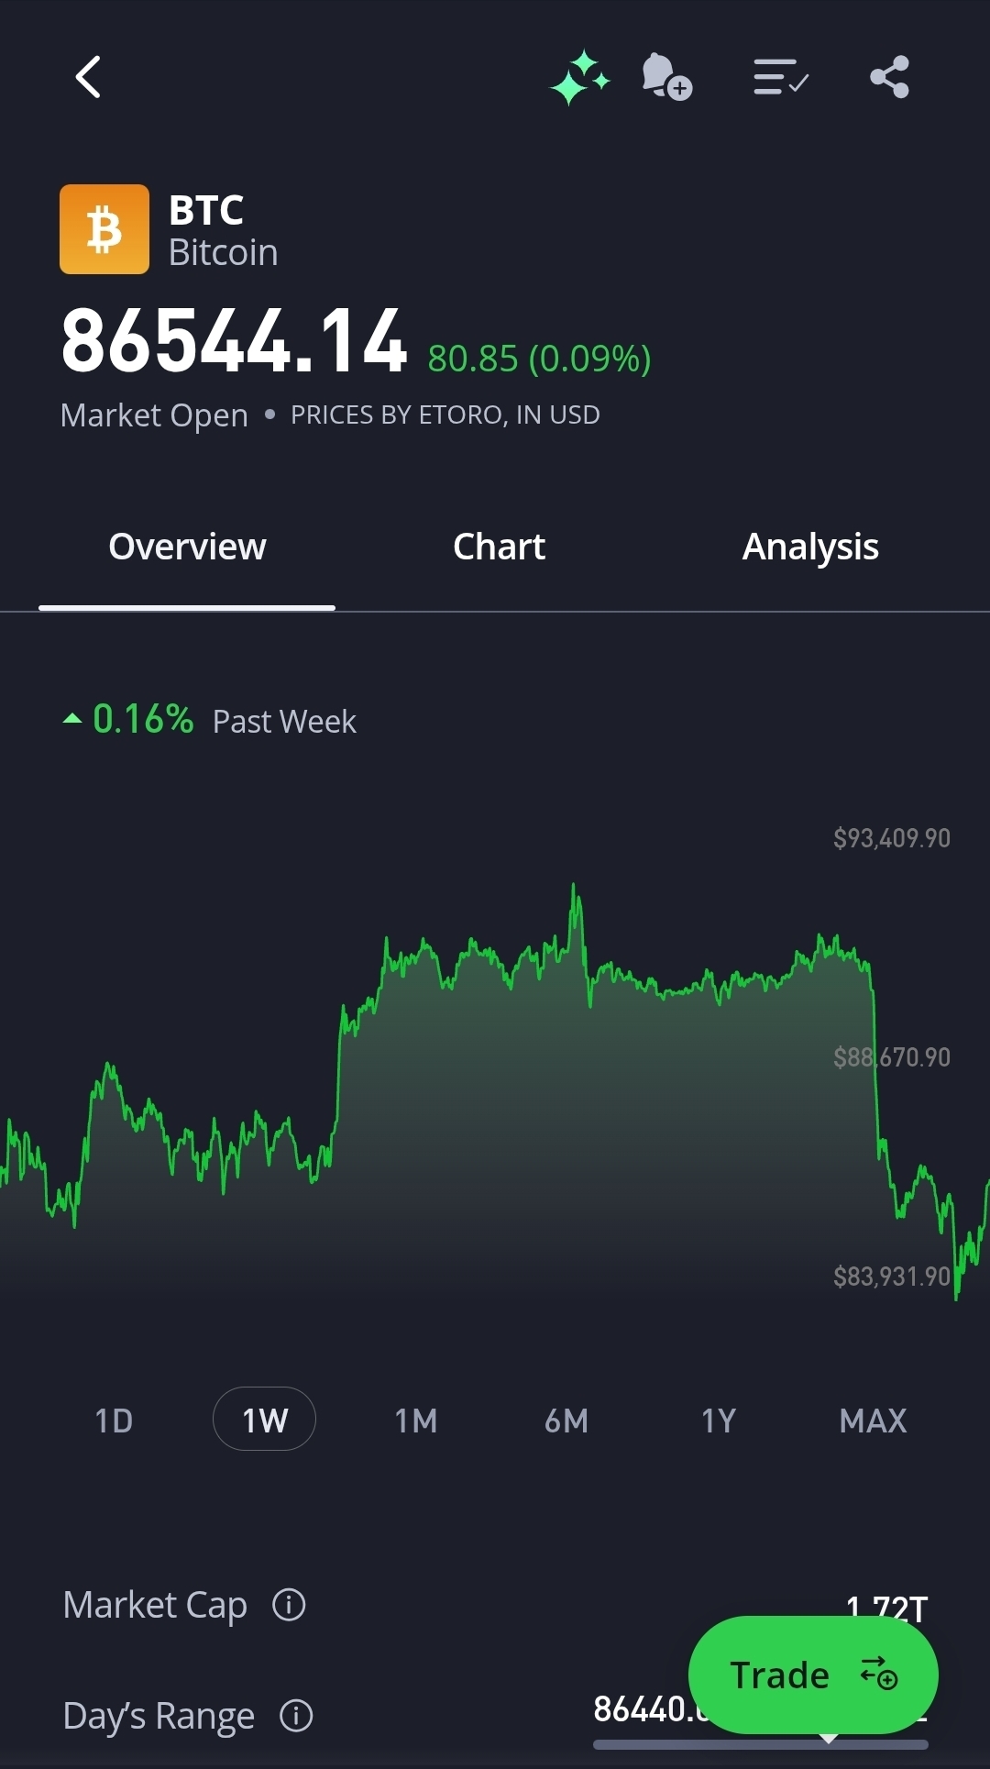Image resolution: width=990 pixels, height=1769 pixels.
Task: Open the Market Cap info icon
Action: (289, 1605)
